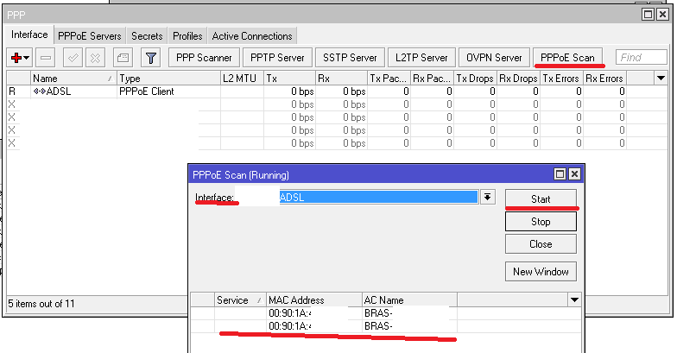This screenshot has width=677, height=353.
Task: Open the column dropdown in scan results
Action: [x=574, y=299]
